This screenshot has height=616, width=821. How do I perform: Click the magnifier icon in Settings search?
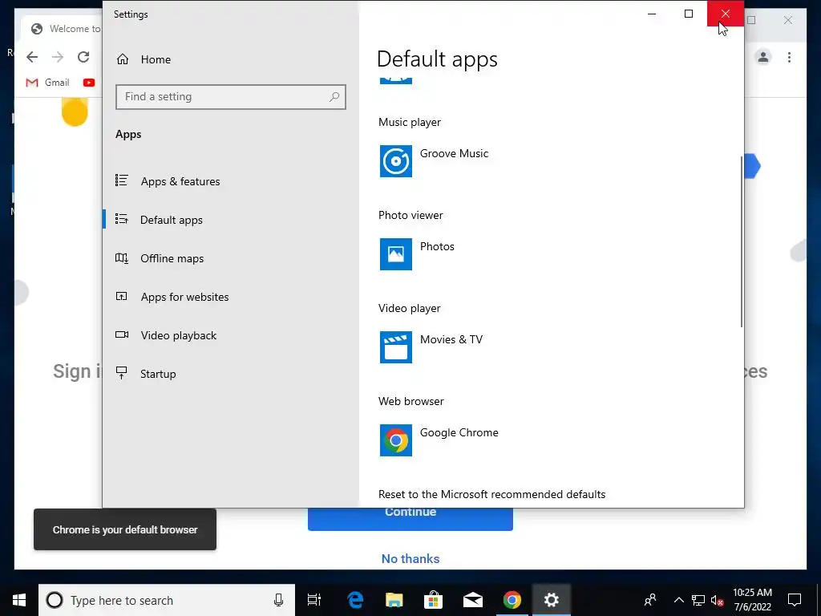tap(334, 97)
